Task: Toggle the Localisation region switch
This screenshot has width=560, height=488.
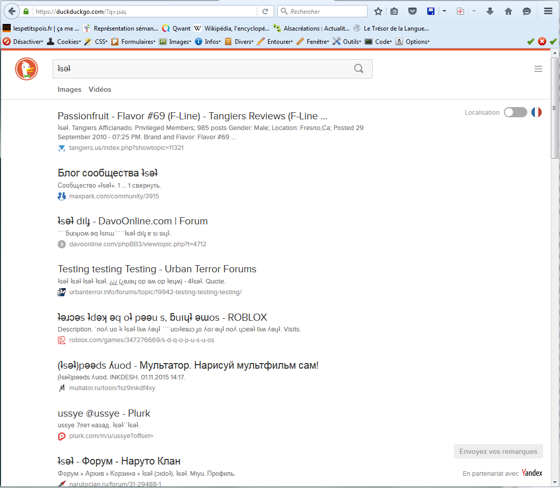Action: (515, 113)
